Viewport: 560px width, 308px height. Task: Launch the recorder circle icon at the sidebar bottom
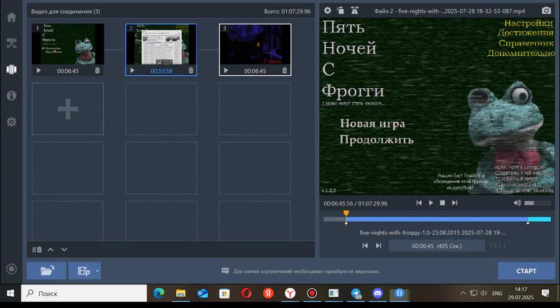click(11, 269)
